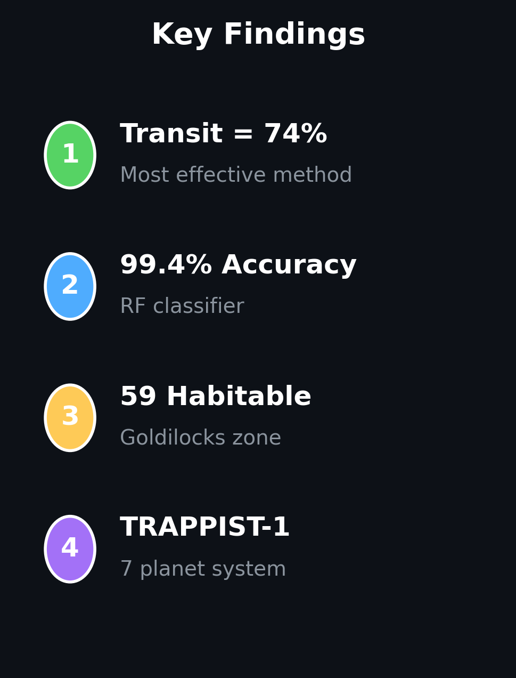Click the "74%" figure

[x=295, y=134]
